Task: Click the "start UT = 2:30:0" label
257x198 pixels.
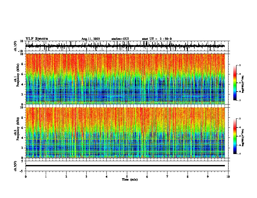Action: click(x=157, y=39)
